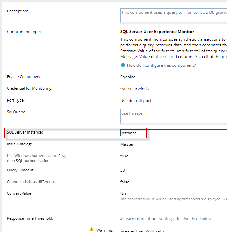Focus the Sql Query text area

click(174, 116)
